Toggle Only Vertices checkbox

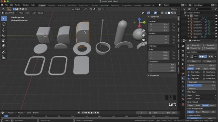click(188, 72)
